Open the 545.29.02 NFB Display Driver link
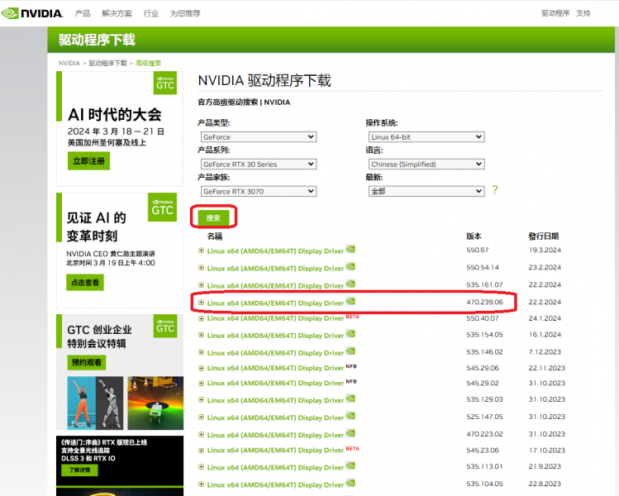 (x=275, y=383)
